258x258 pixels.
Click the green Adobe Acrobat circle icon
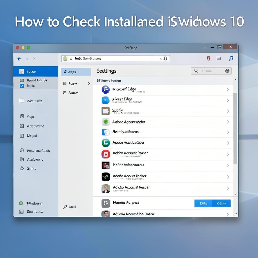[x=106, y=143]
